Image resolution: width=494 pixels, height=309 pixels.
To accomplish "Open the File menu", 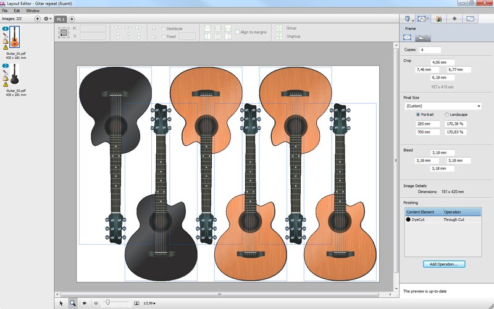I will pos(5,11).
